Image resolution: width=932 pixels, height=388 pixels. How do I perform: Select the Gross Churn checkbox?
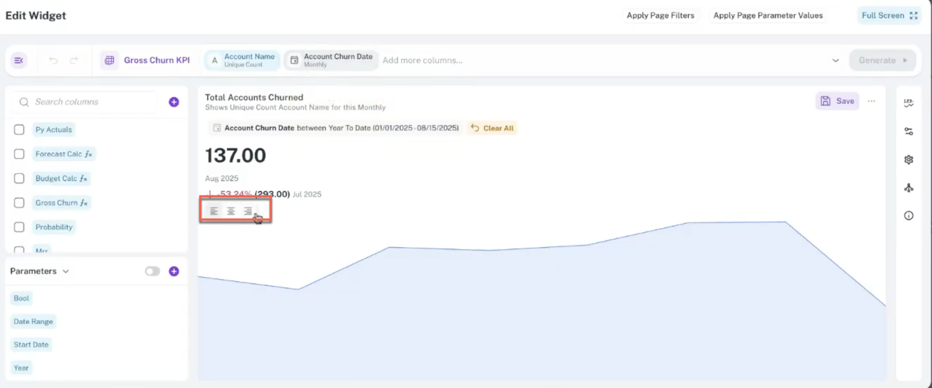click(x=19, y=203)
